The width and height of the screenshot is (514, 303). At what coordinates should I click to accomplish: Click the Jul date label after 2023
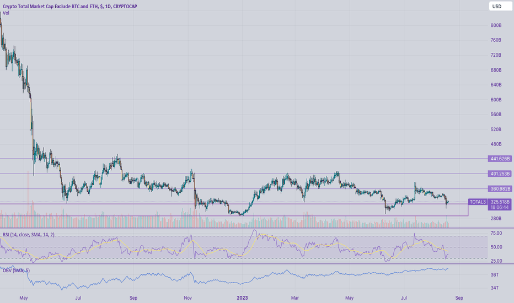pyautogui.click(x=404, y=297)
